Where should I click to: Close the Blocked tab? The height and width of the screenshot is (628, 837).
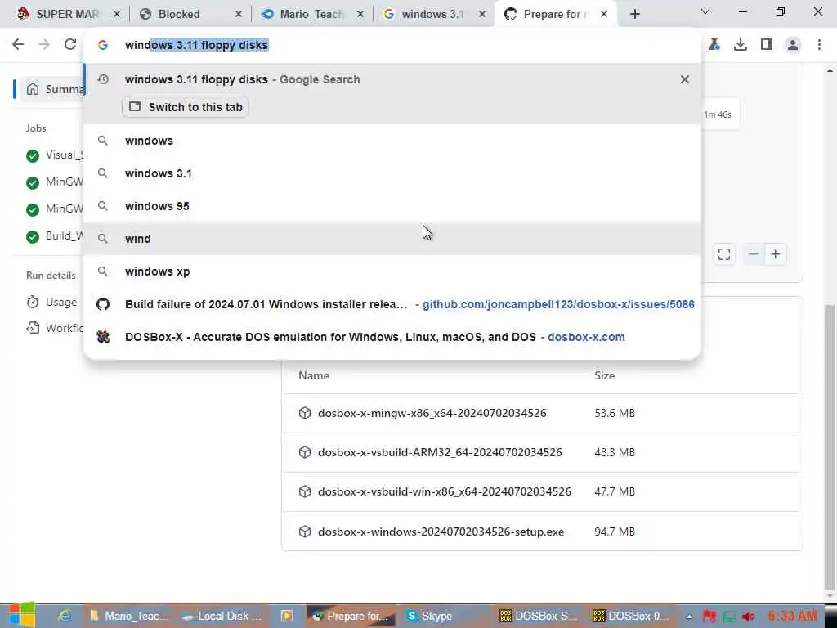coord(239,14)
